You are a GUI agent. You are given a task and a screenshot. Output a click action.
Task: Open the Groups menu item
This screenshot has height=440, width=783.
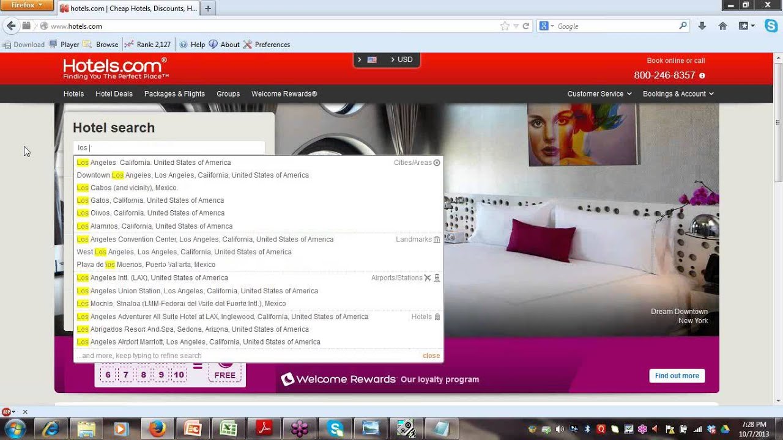[x=228, y=94]
